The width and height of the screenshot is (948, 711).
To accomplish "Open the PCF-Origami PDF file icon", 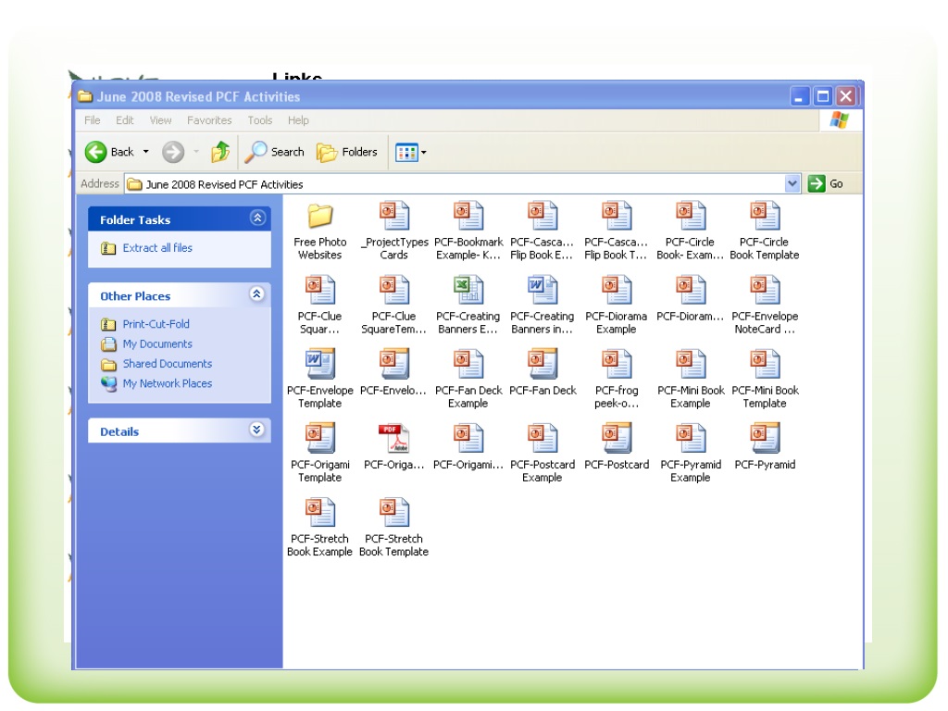I will coord(393,439).
